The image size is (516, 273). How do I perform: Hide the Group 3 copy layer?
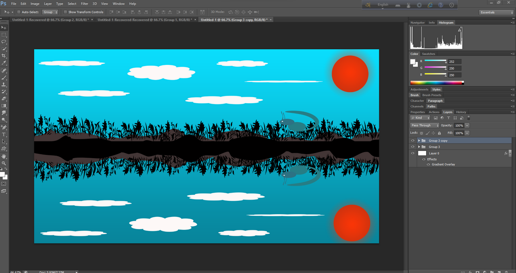(x=412, y=141)
